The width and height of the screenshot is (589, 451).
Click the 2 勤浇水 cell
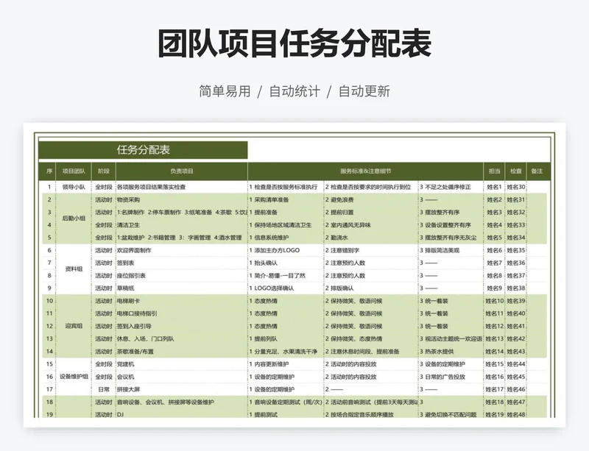(x=371, y=238)
